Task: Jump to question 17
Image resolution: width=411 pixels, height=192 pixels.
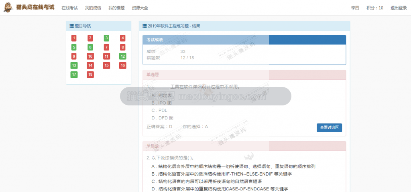Action: [x=74, y=75]
